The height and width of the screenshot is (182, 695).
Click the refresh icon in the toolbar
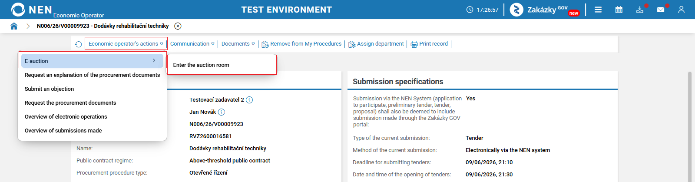[x=78, y=44]
